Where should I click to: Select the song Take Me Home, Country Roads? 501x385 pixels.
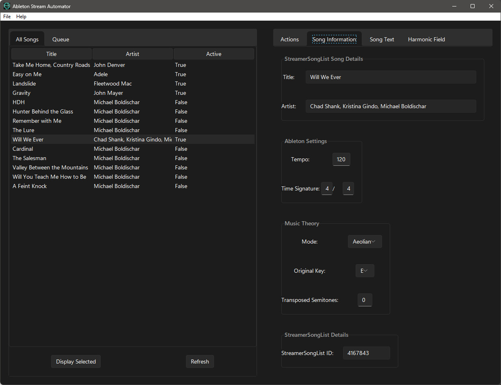point(51,65)
